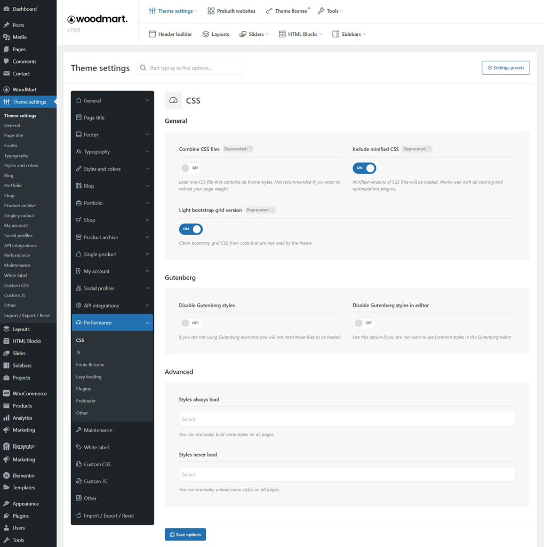
Task: Collapse the Performance section chevron
Action: [x=147, y=323]
